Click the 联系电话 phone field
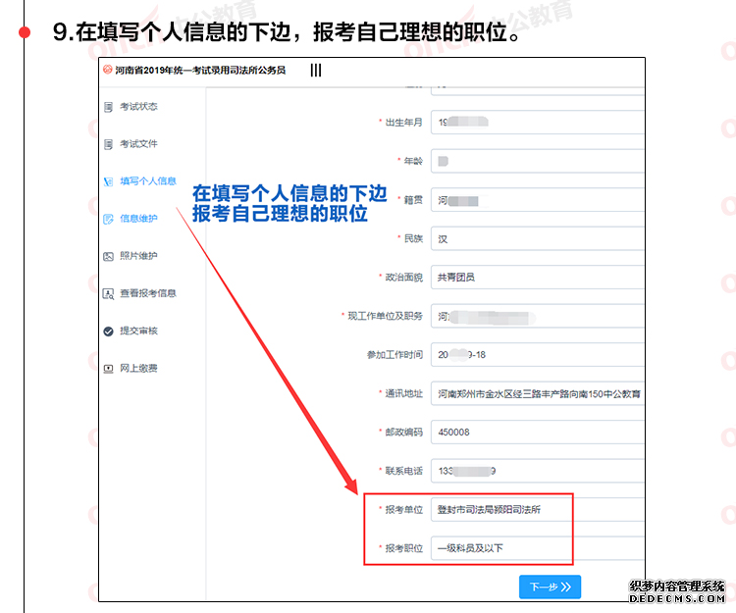The image size is (736, 613). tap(538, 471)
